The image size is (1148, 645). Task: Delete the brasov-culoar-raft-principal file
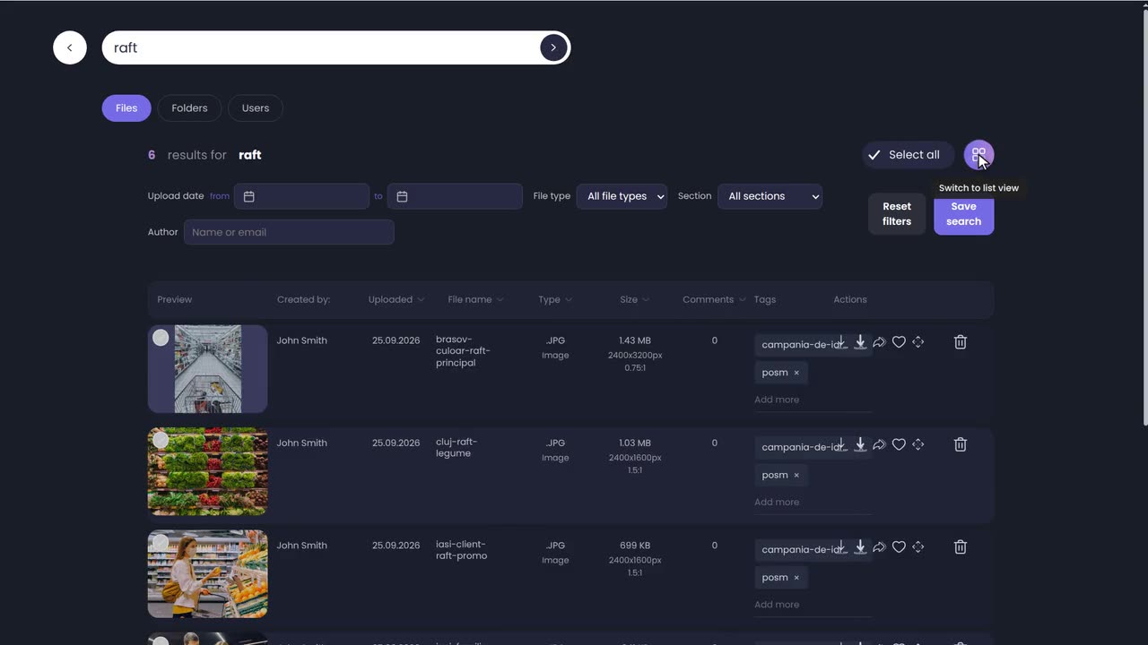960,342
